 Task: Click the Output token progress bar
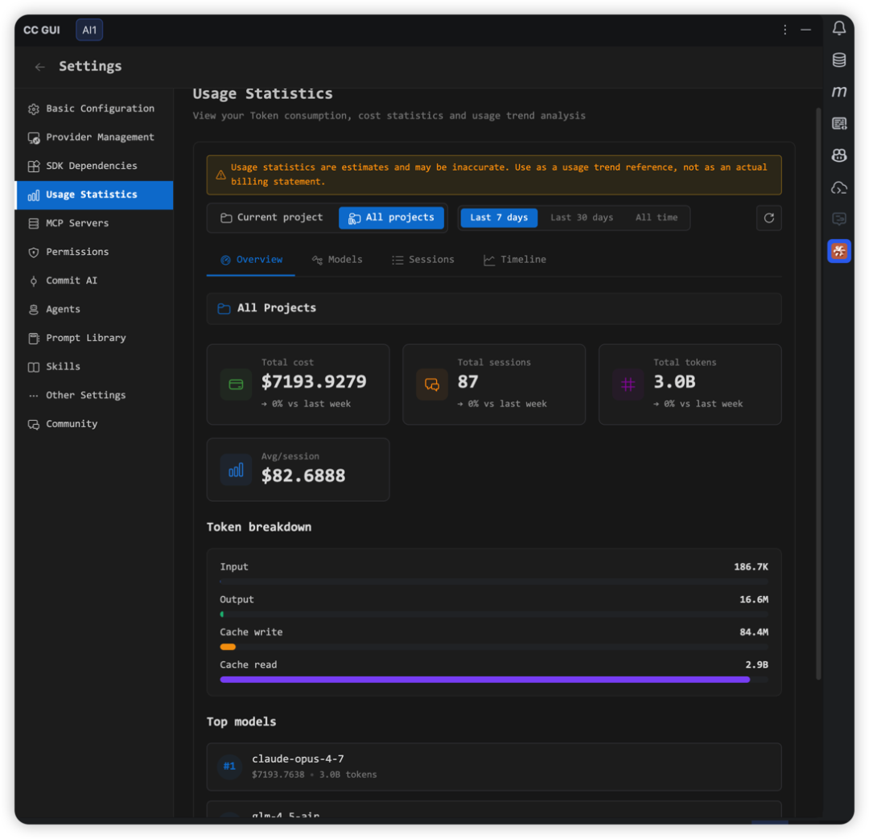click(x=494, y=615)
